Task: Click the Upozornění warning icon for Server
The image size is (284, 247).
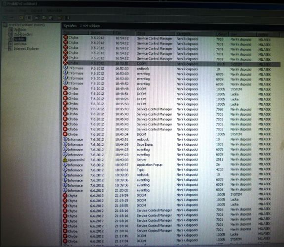Action: (65, 160)
